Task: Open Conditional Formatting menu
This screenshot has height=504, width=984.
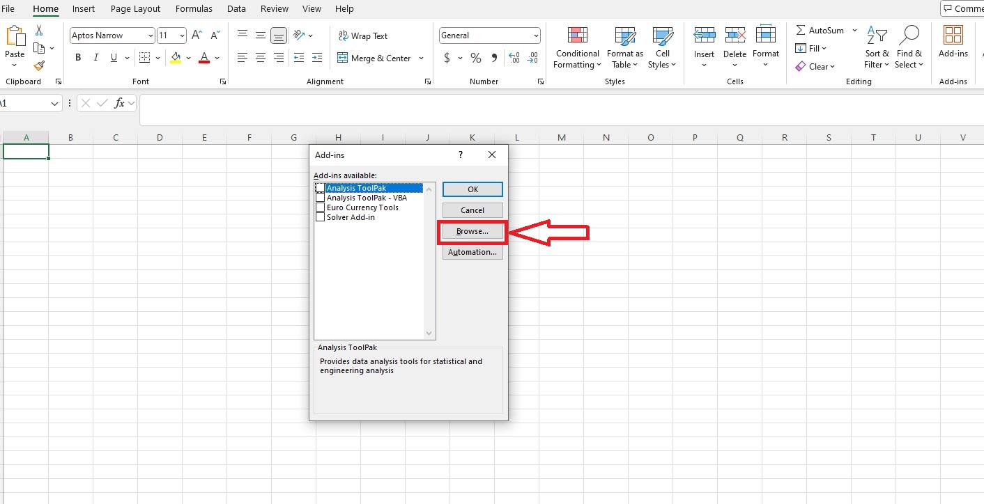Action: coord(577,48)
